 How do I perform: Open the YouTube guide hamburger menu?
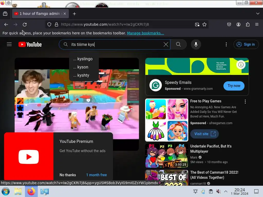coord(9,44)
